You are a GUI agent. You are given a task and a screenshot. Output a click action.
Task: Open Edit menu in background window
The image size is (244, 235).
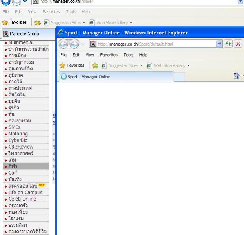point(18,12)
